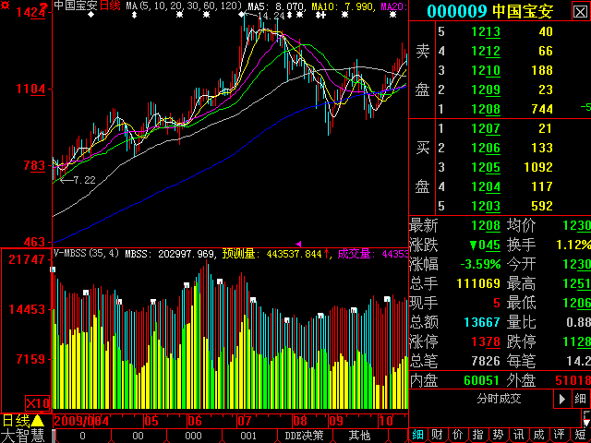Click the X10 volume scale box
The image size is (591, 443).
click(37, 403)
